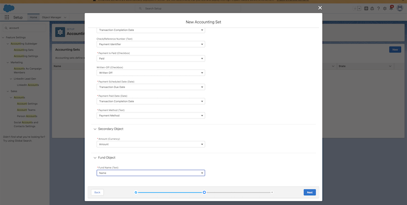Click the 'New Accounting Set' dialog title
This screenshot has height=205, width=407.
(x=203, y=22)
